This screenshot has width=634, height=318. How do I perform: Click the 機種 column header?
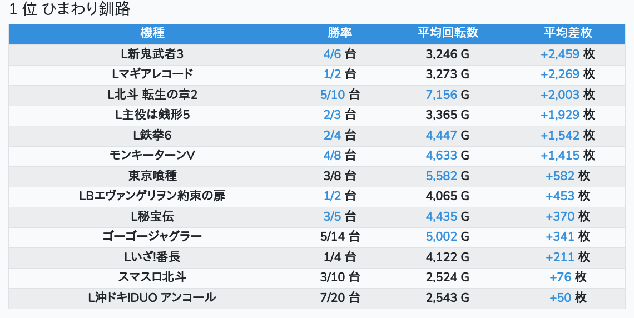tap(152, 33)
